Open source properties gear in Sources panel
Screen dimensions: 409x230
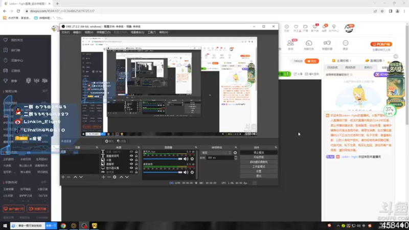(x=115, y=177)
